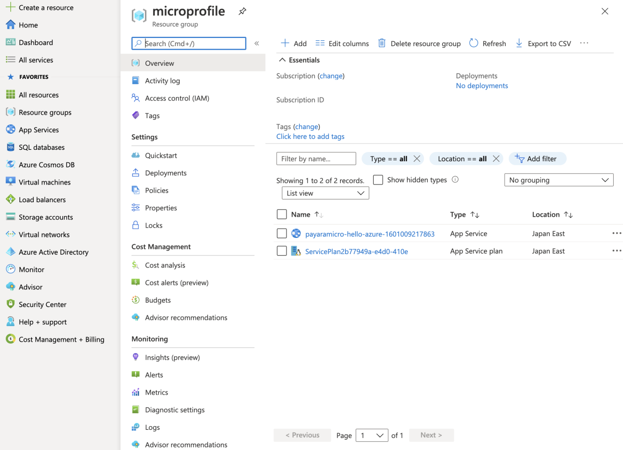Sort the table by Name column
Screen dimensions: 623x450
[319, 215]
